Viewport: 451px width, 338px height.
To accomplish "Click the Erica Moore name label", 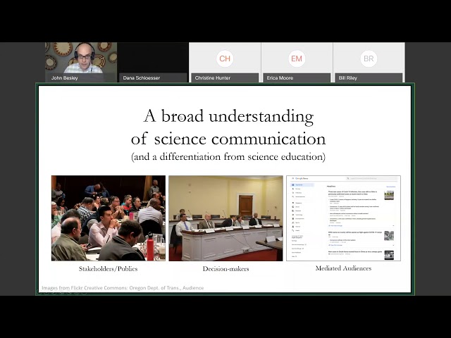I will pyautogui.click(x=280, y=78).
